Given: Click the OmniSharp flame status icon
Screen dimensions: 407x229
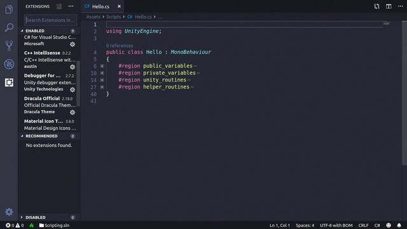Looking at the screenshot, I should [31, 225].
